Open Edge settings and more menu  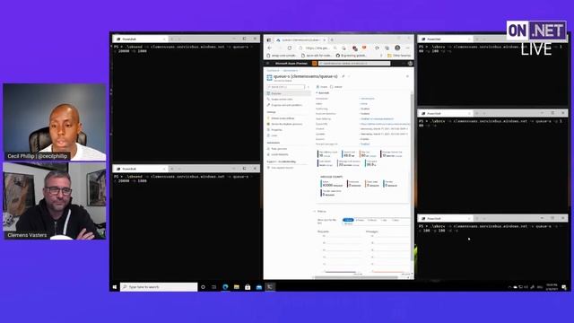click(407, 48)
